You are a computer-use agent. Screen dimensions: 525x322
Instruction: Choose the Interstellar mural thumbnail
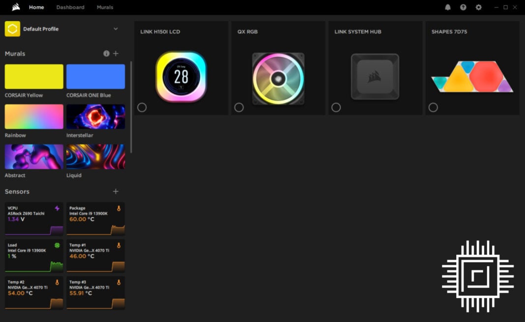coord(95,117)
